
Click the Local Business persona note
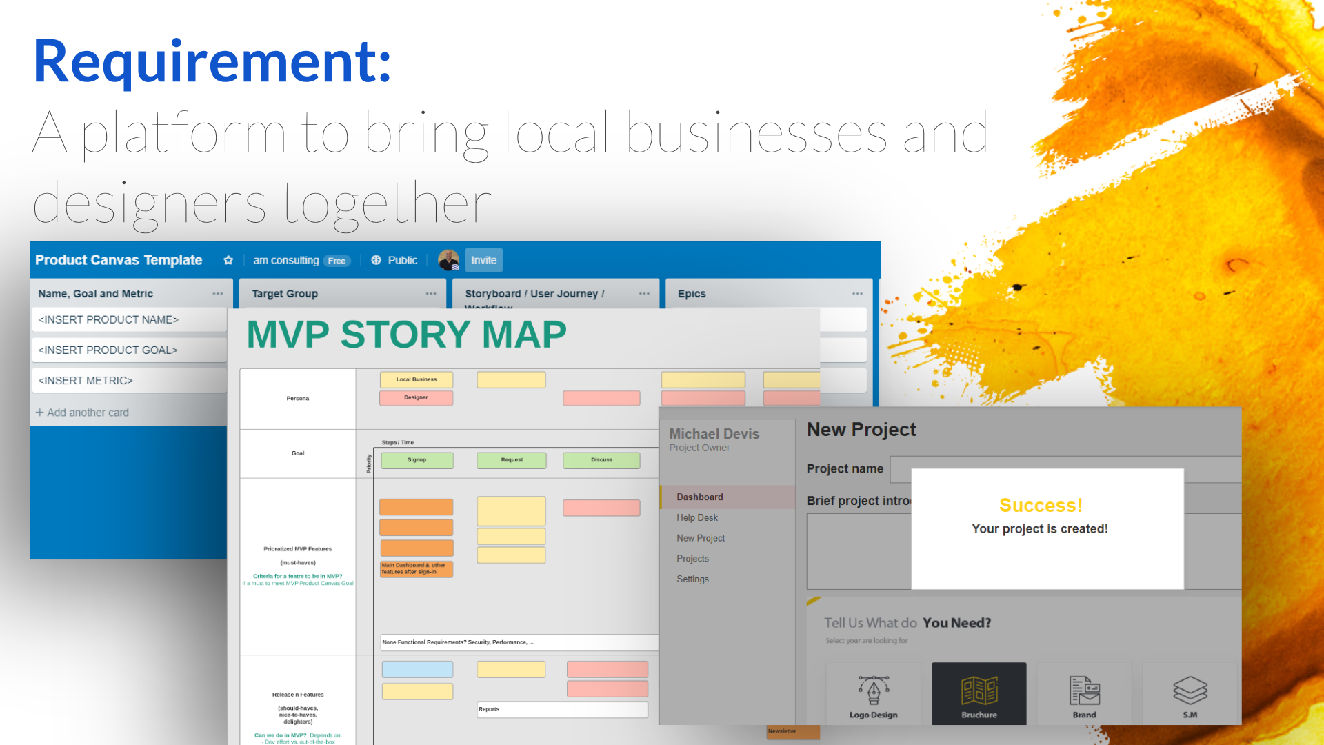coord(417,379)
